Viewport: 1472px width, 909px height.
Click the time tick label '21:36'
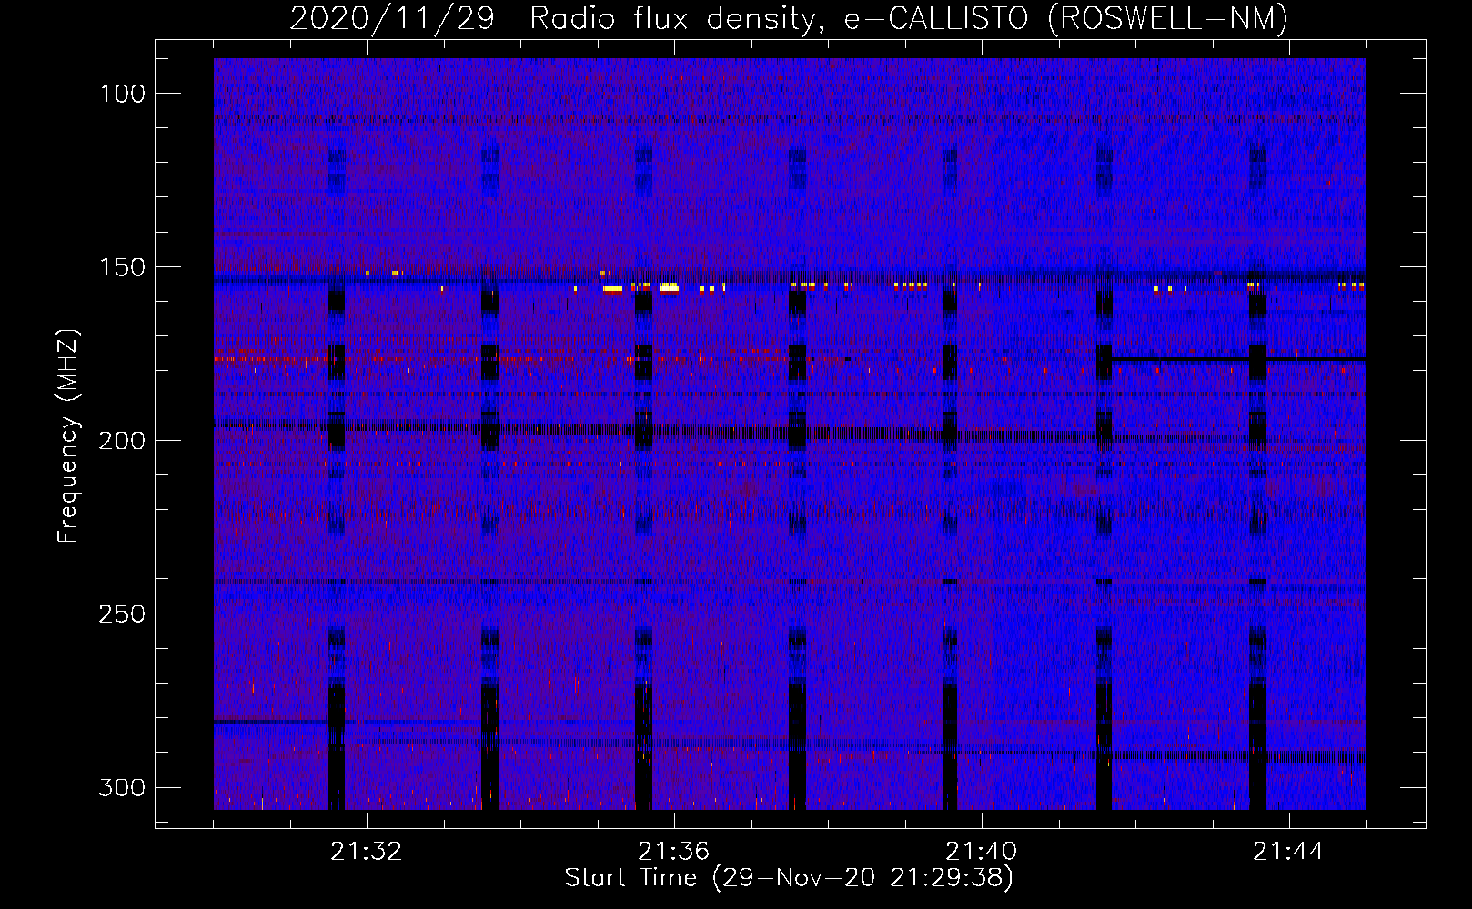coord(674,852)
